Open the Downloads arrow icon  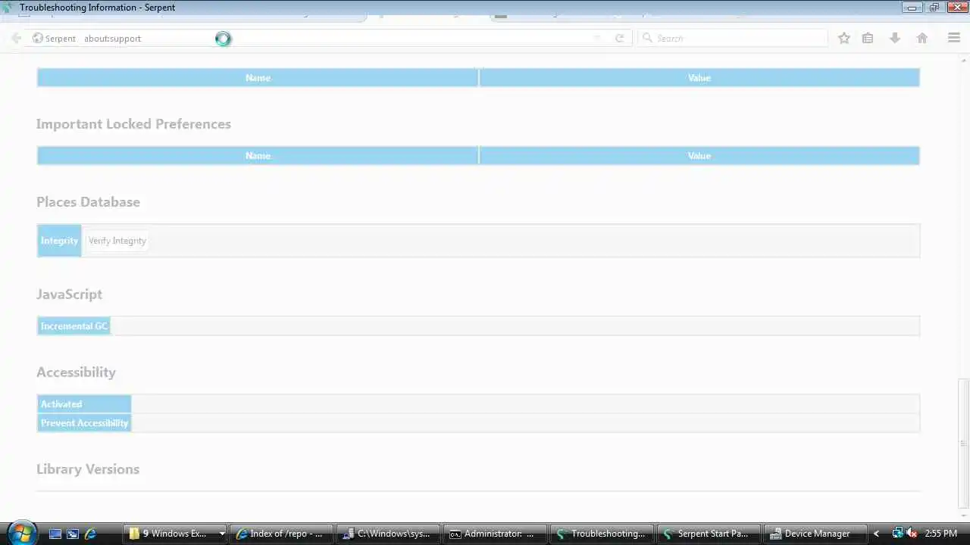click(x=895, y=38)
